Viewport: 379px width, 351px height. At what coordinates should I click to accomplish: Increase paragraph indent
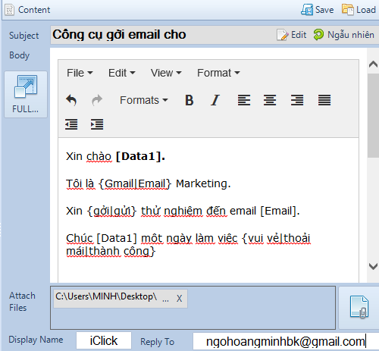(x=97, y=124)
